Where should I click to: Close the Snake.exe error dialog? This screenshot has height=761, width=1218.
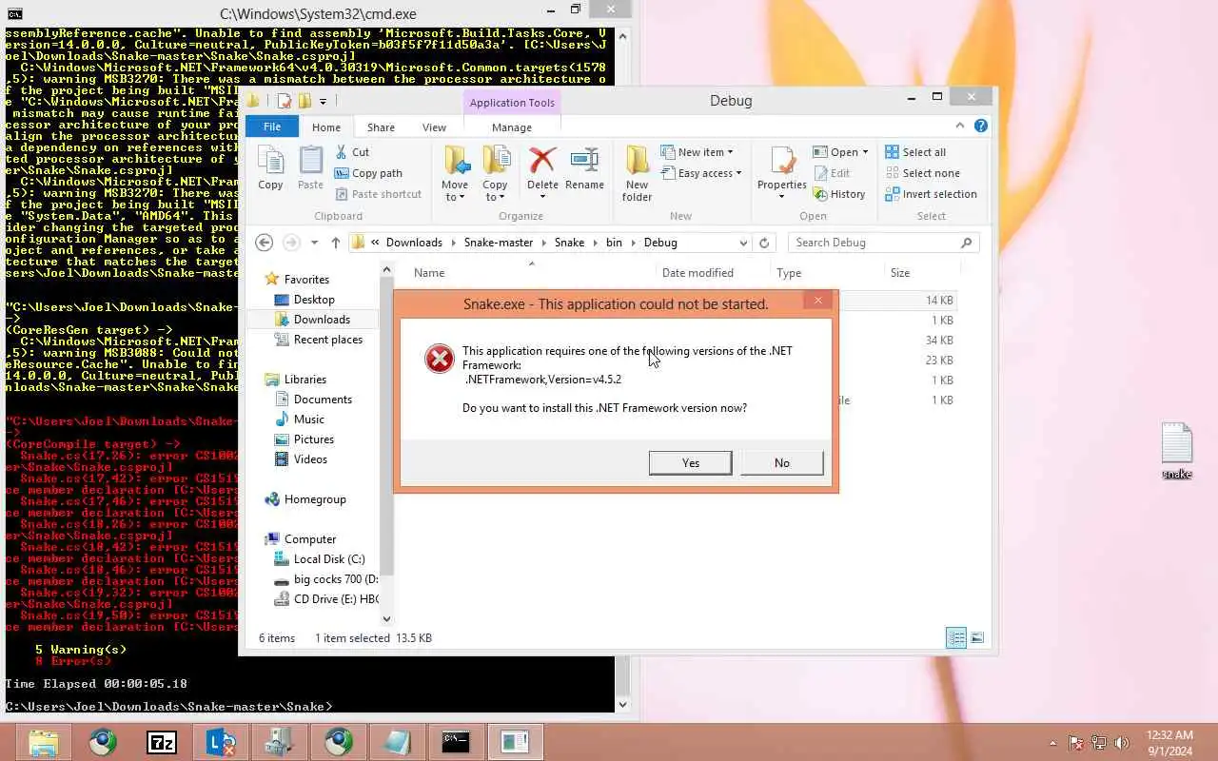coord(817,301)
